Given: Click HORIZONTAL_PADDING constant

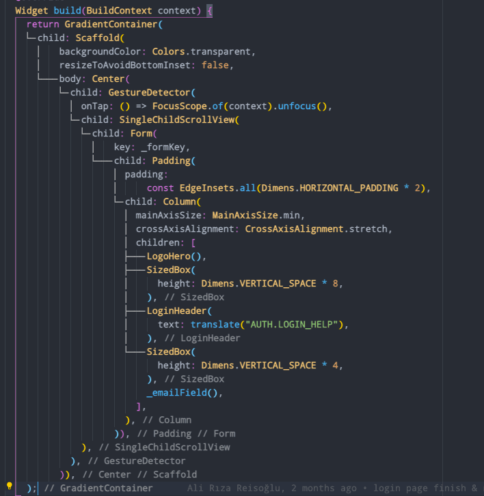Looking at the screenshot, I should click(349, 188).
